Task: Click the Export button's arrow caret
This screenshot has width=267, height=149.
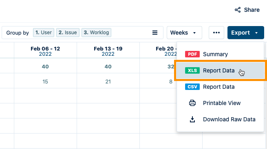Action: pyautogui.click(x=256, y=33)
